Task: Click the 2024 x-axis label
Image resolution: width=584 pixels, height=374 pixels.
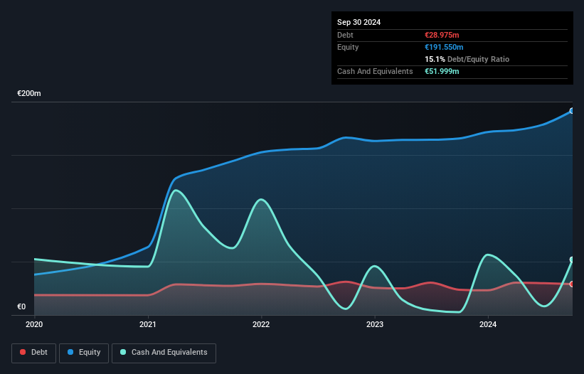Action: 488,324
